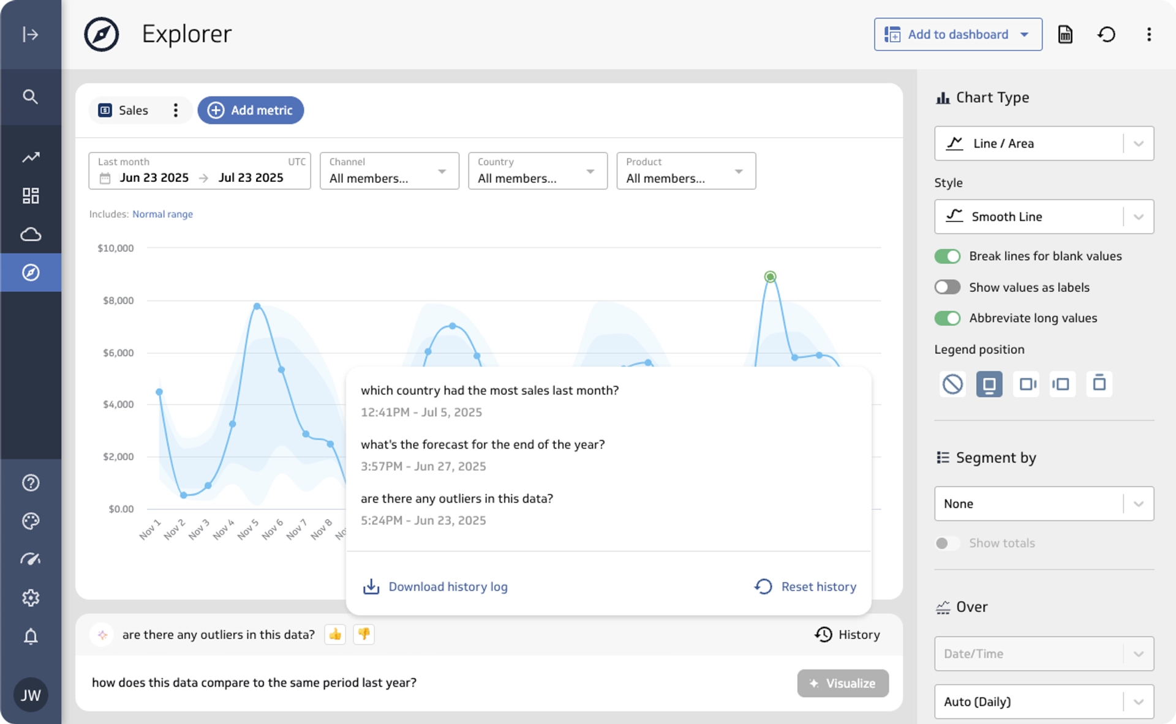
Task: Select the outliers question from history list
Action: click(456, 499)
